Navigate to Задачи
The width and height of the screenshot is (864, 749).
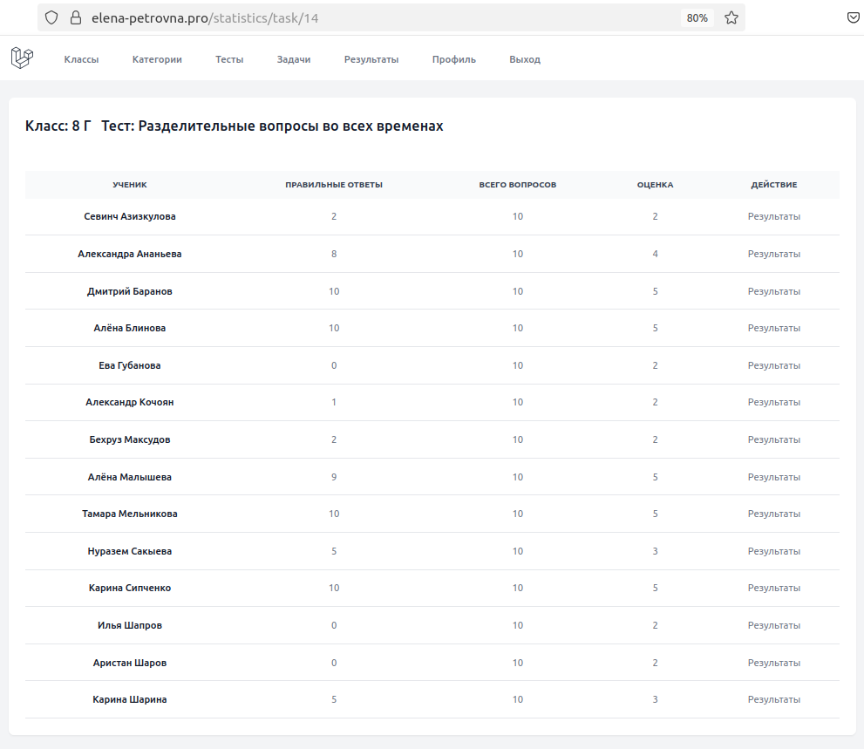pos(294,59)
